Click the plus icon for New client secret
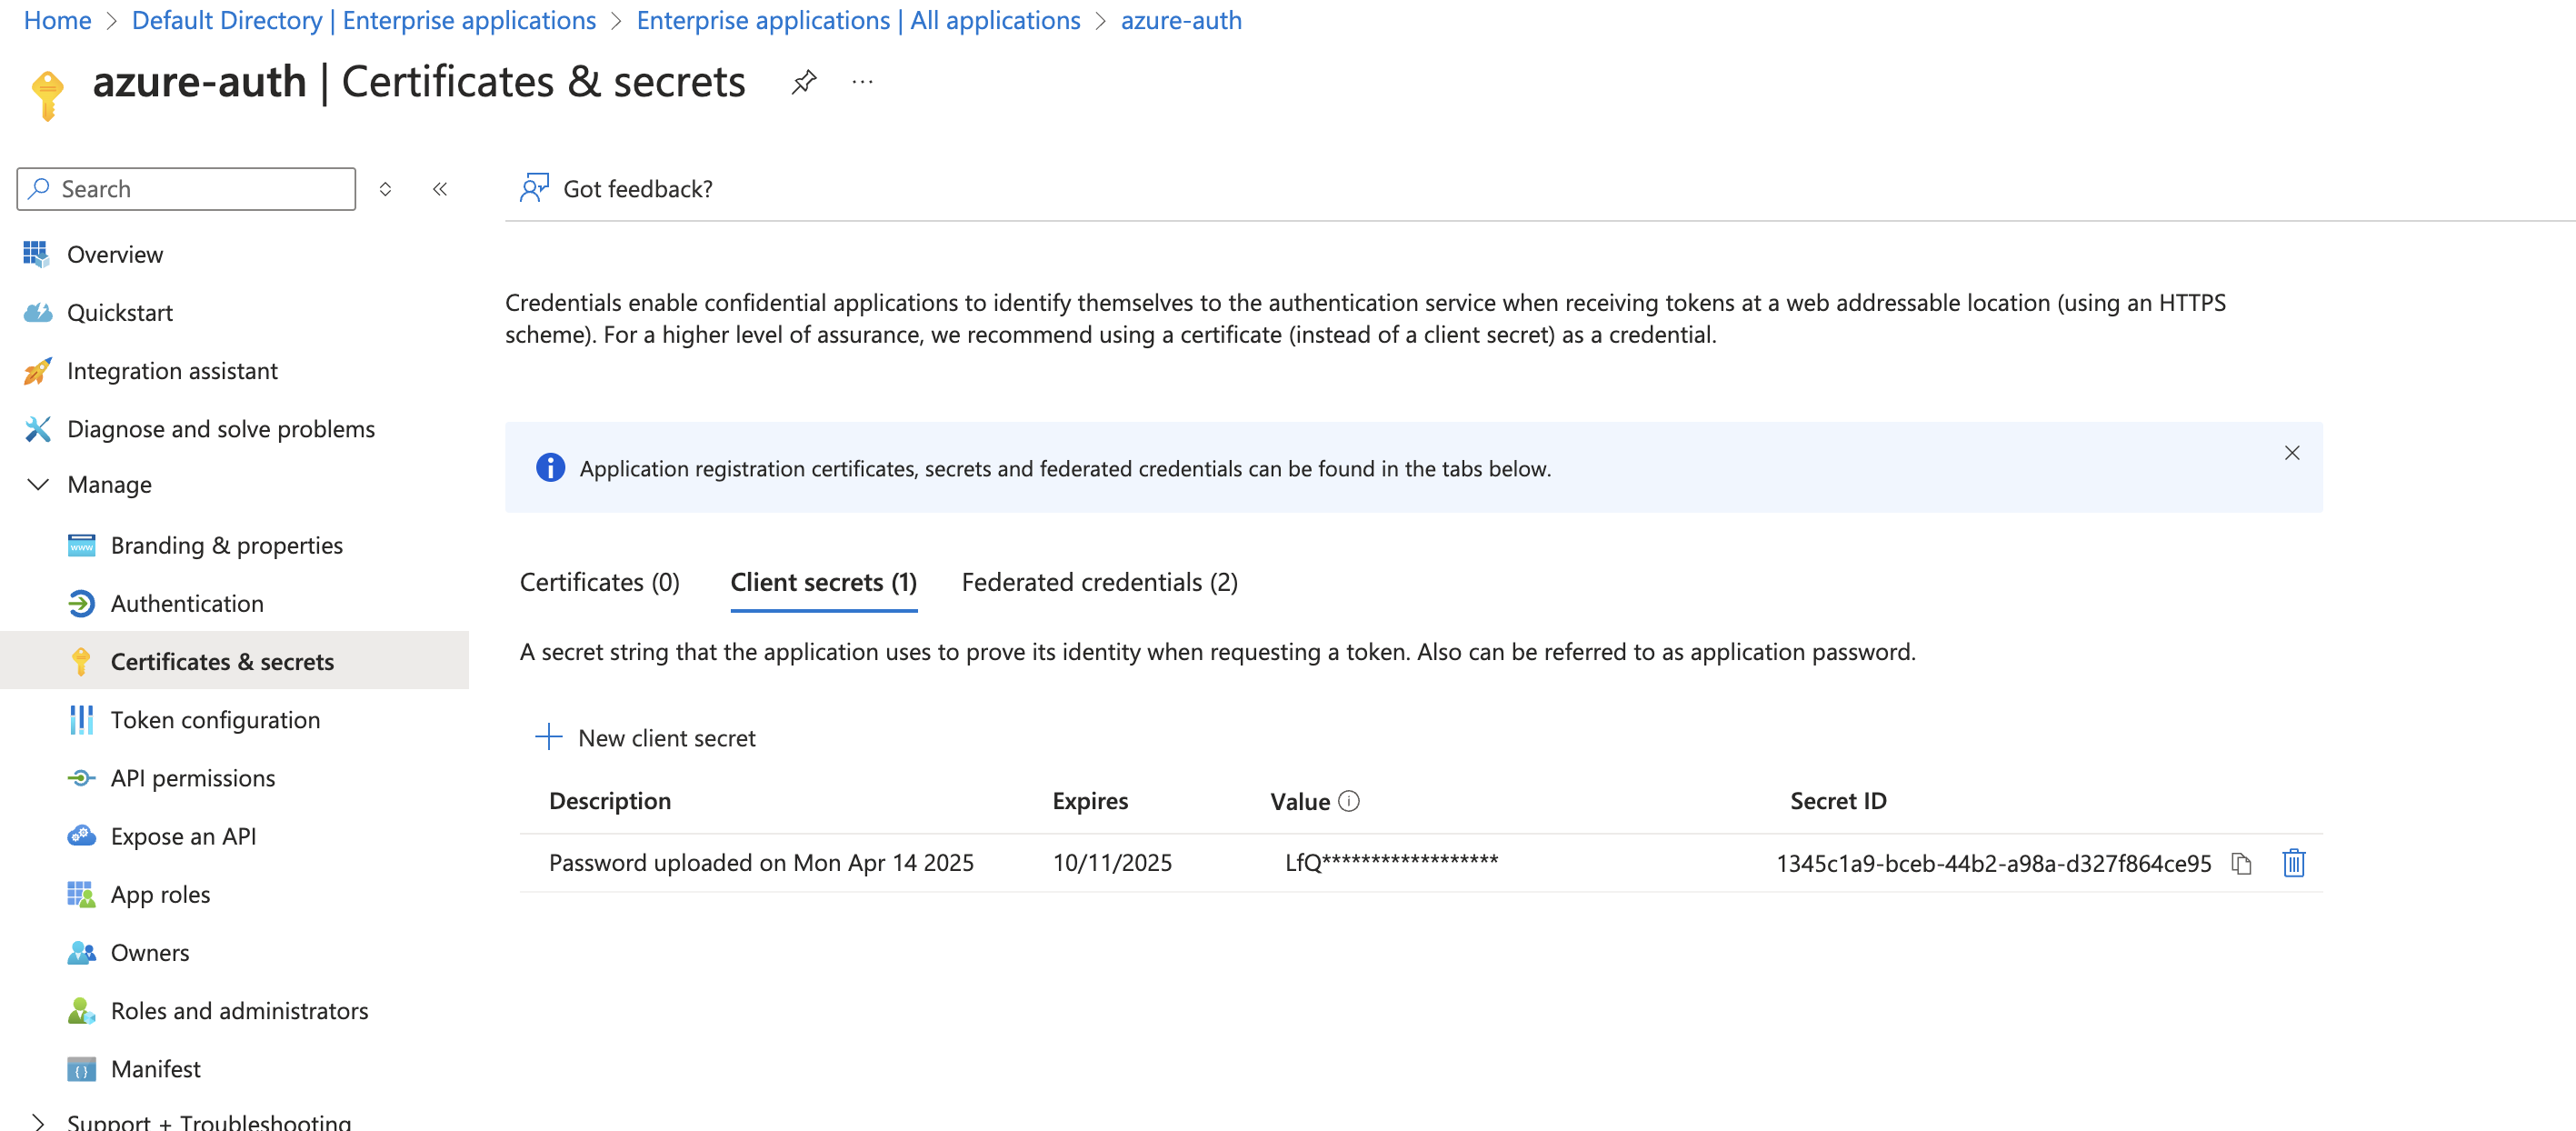The width and height of the screenshot is (2576, 1131). (549, 737)
